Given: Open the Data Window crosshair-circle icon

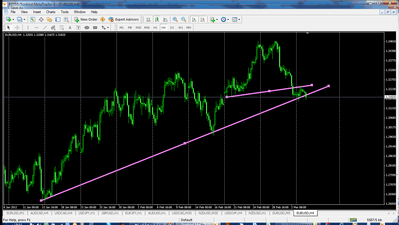Looking at the screenshot, I should point(41,19).
